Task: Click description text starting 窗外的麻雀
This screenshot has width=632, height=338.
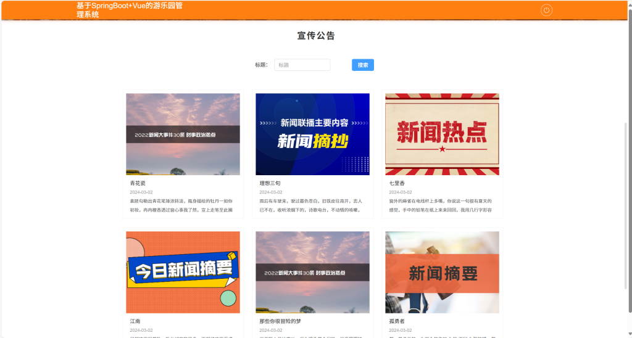Action: tap(441, 205)
